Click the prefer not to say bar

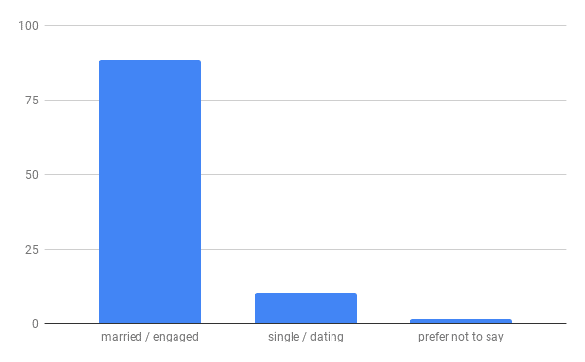(461, 321)
